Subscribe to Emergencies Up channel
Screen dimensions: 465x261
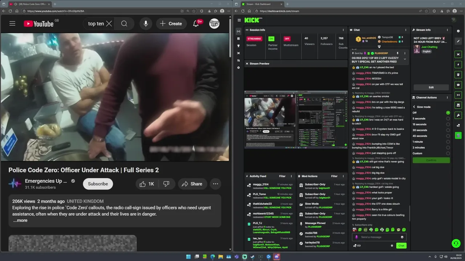pyautogui.click(x=98, y=184)
